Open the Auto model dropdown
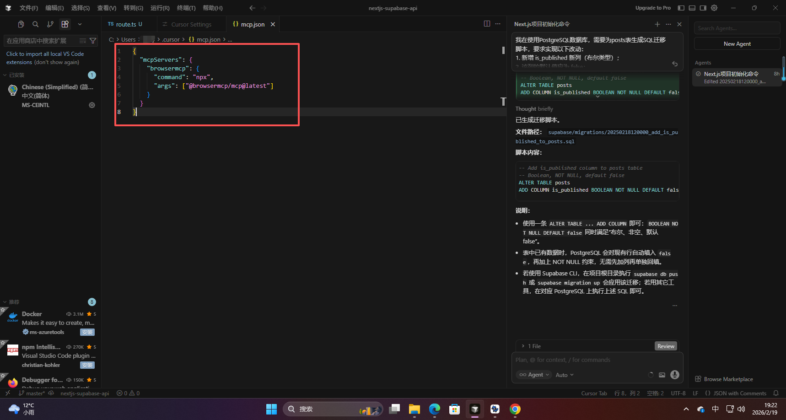Viewport: 786px width, 420px height. pos(564,375)
